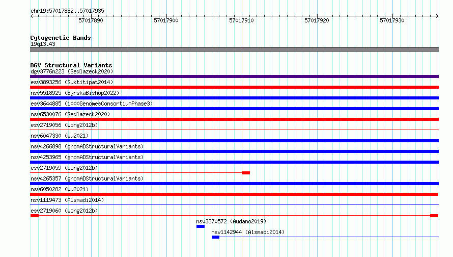
Task: Click the small red block of esv2719059
Action: pos(246,173)
